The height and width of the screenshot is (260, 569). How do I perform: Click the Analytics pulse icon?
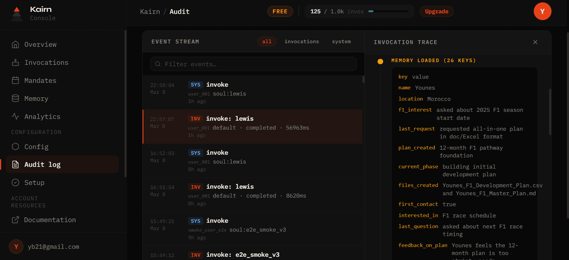15,117
